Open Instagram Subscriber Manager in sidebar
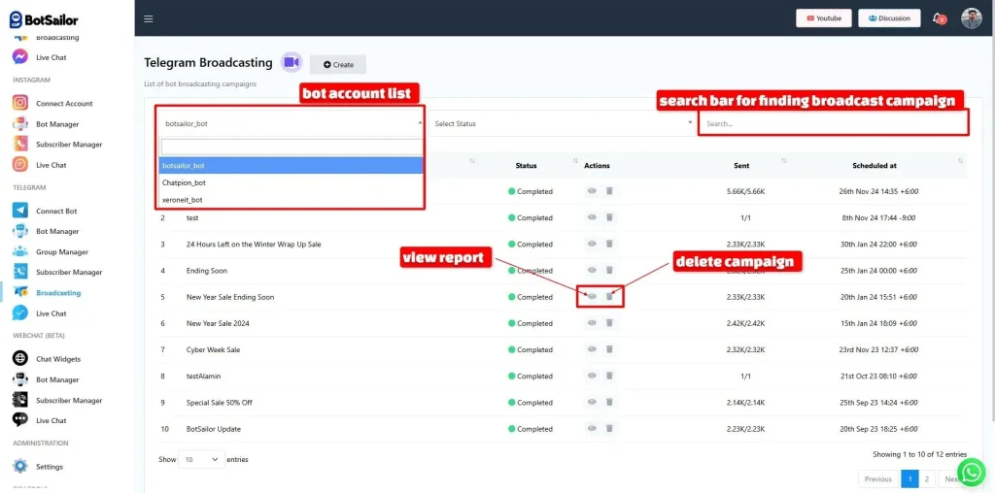Image resolution: width=995 pixels, height=493 pixels. (x=69, y=145)
